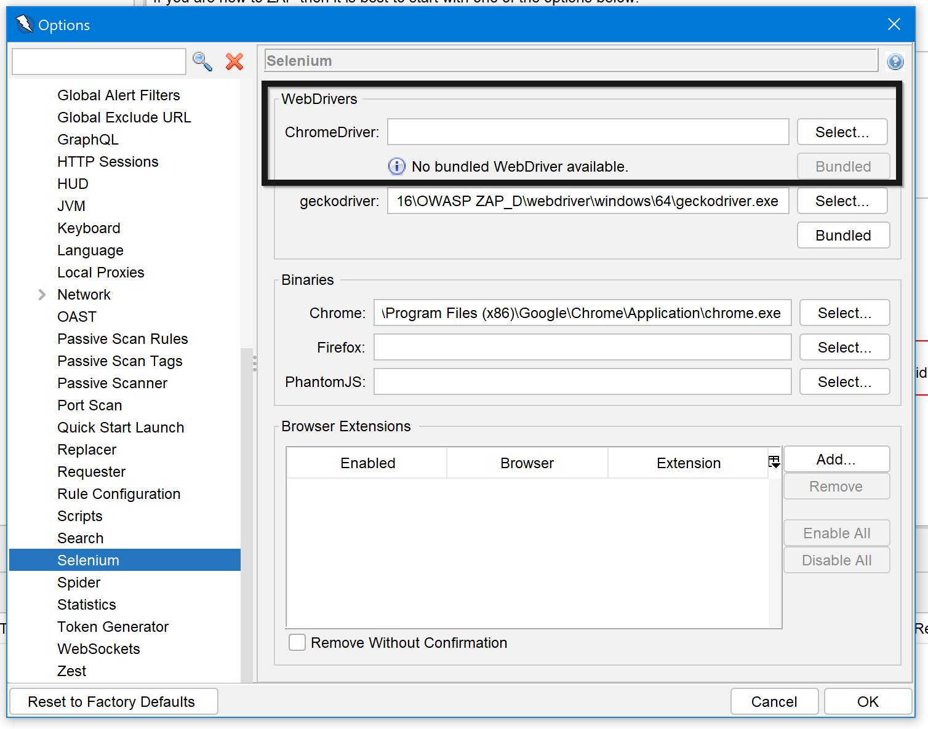The image size is (928, 729).
Task: Click inside the Firefox binary path field
Action: pyautogui.click(x=582, y=347)
